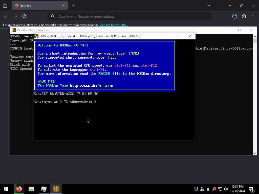Screen dimensions: 259x194
Task: Click the orange magnifier tray icon
Action: coord(214,189)
